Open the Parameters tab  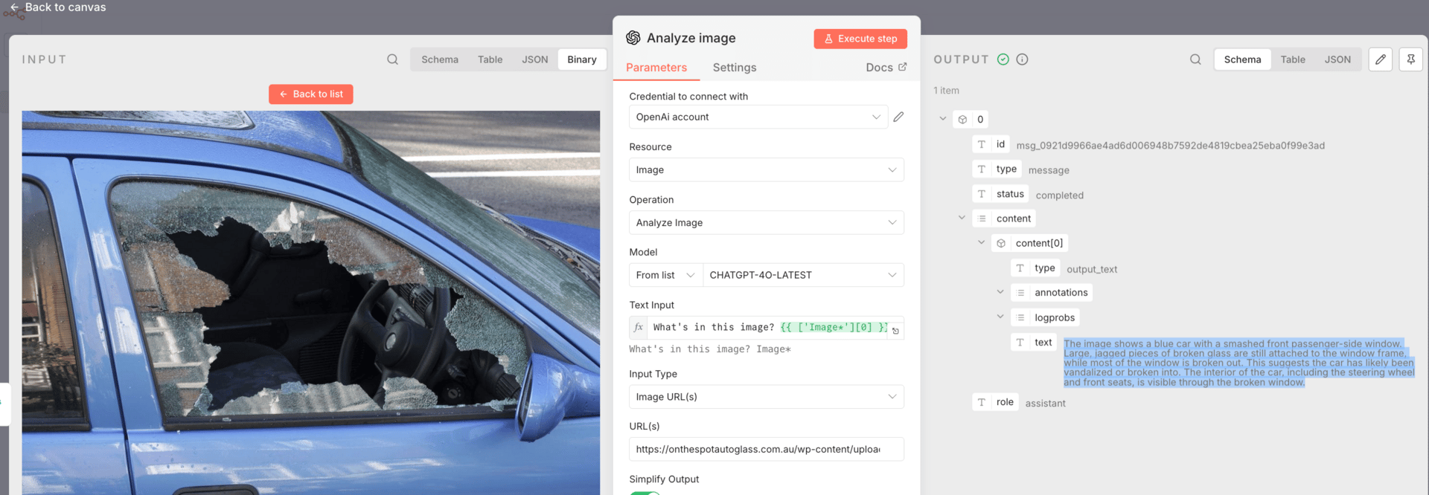pyautogui.click(x=656, y=68)
